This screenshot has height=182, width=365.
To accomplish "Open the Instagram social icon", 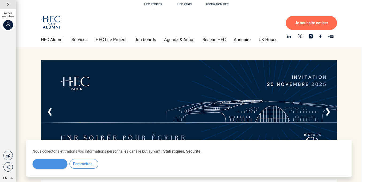I will (x=311, y=37).
